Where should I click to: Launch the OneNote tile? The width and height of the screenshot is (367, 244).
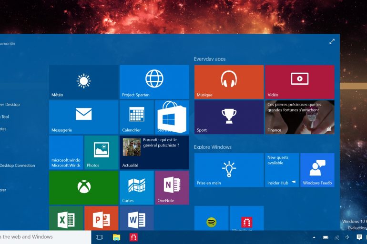[x=172, y=187]
